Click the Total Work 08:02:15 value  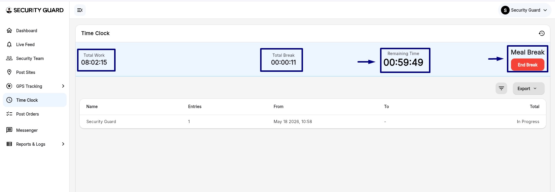point(94,62)
